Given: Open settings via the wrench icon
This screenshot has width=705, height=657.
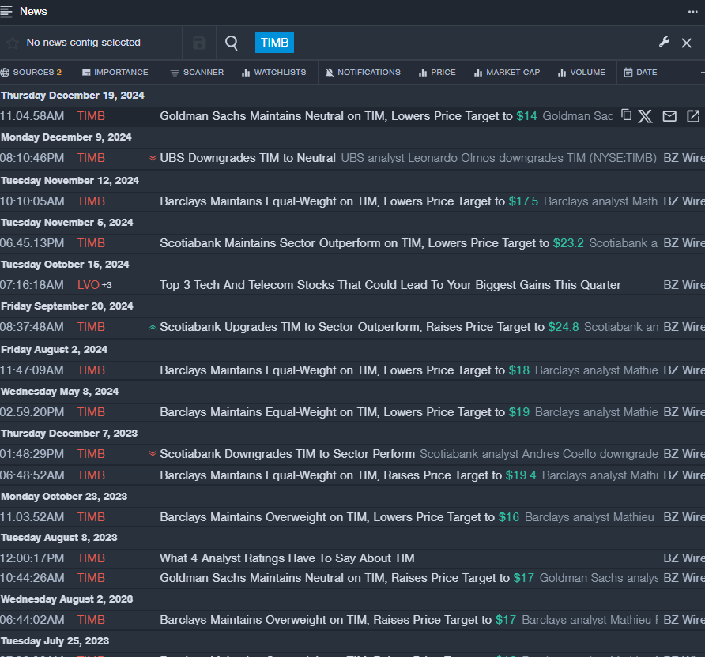Looking at the screenshot, I should point(664,42).
